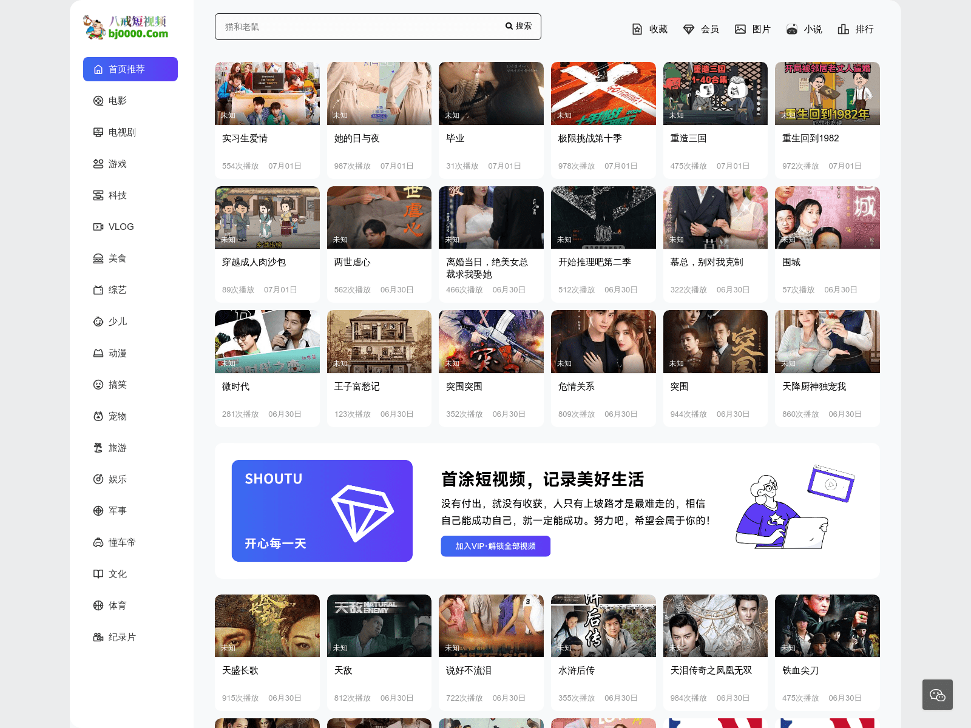The height and width of the screenshot is (728, 971).
Task: Go to the 娱乐 category
Action: coord(130,479)
